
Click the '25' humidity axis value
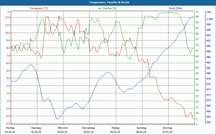(x=197, y=96)
